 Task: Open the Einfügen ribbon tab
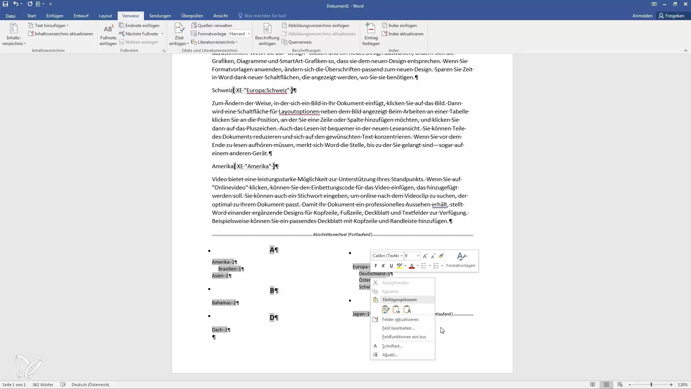tap(55, 16)
